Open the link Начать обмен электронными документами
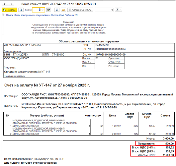 [x=42, y=15]
